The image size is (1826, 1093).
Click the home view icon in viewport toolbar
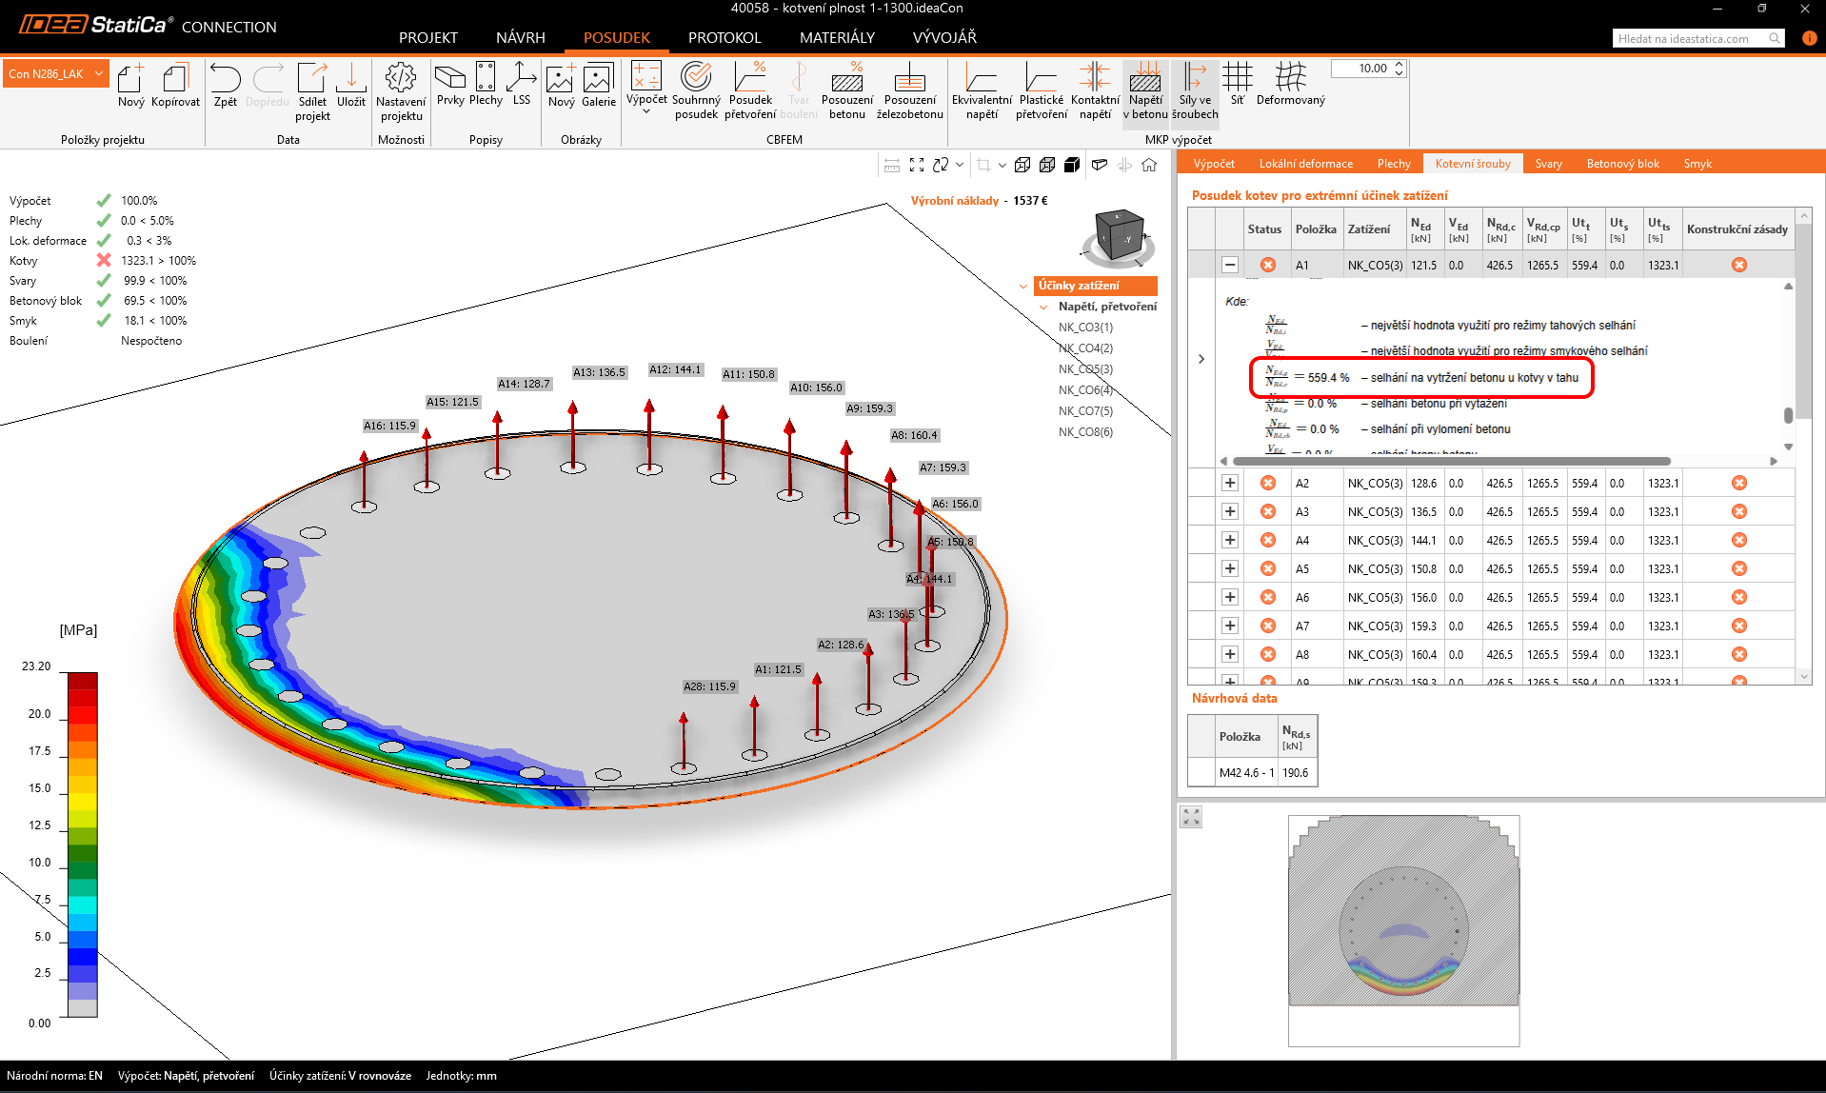tap(1149, 165)
